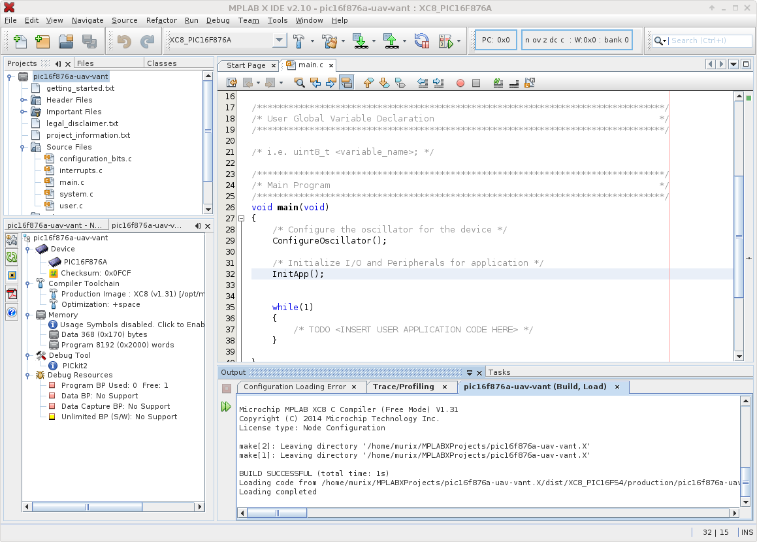This screenshot has width=757, height=542.
Task: Click dashboard blue help icon
Action: click(12, 312)
